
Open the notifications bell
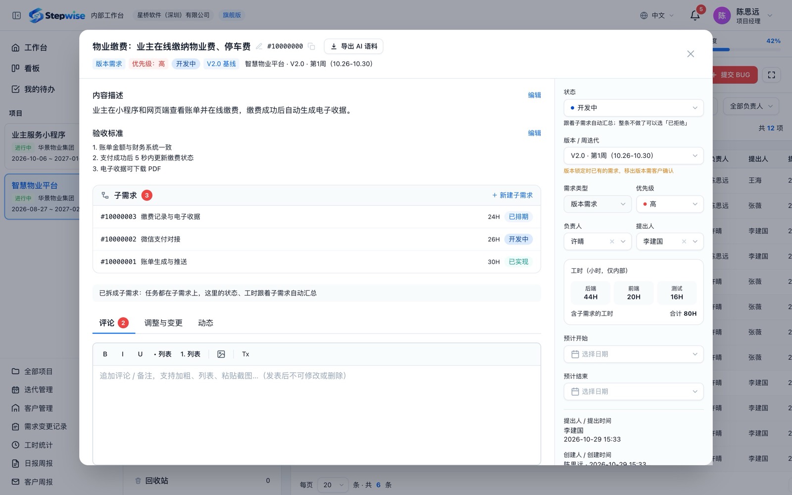pos(695,15)
